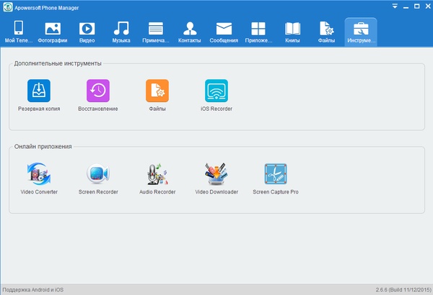
Task: Start the Audio Recorder app
Action: tap(157, 174)
